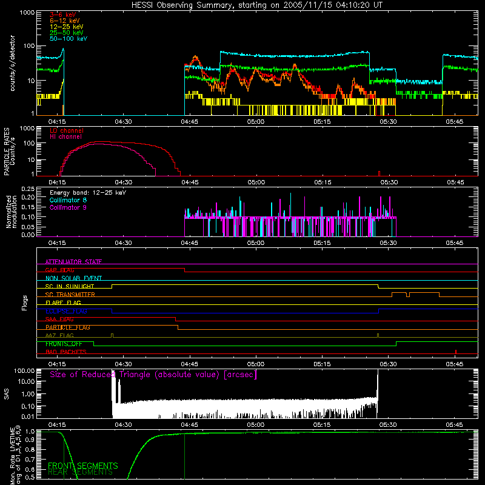
Task: Click the "HESSI Observing Summary" plot title
Action: 256,5
